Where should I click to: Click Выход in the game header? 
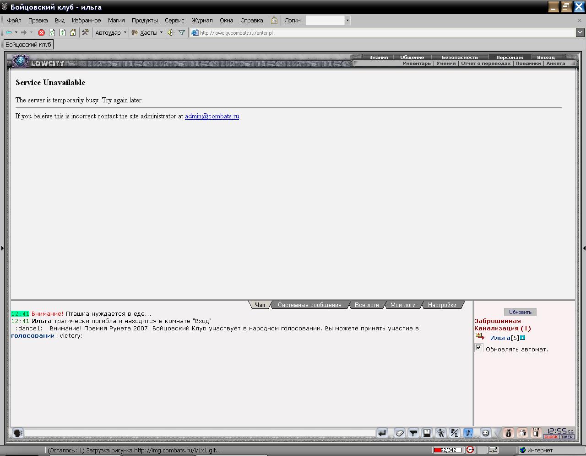[546, 58]
